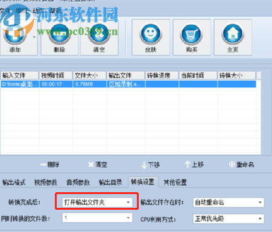Click the 添加 (Add) toolbar icon
Image resolution: width=272 pixels, height=232 pixels.
pos(15,37)
